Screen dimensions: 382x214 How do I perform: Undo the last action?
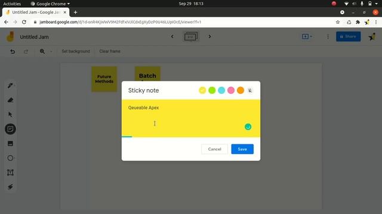click(x=13, y=52)
